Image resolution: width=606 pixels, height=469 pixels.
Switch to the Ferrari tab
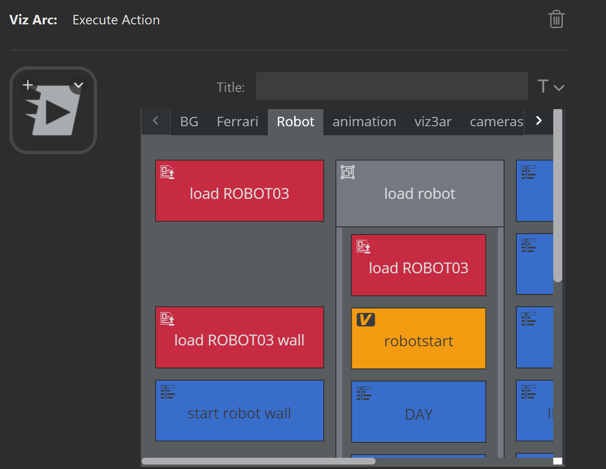(x=238, y=122)
